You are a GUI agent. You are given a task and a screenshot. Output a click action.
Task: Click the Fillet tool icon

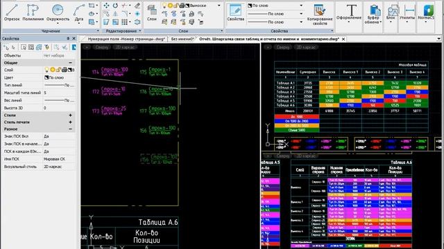pyautogui.click(x=125, y=14)
